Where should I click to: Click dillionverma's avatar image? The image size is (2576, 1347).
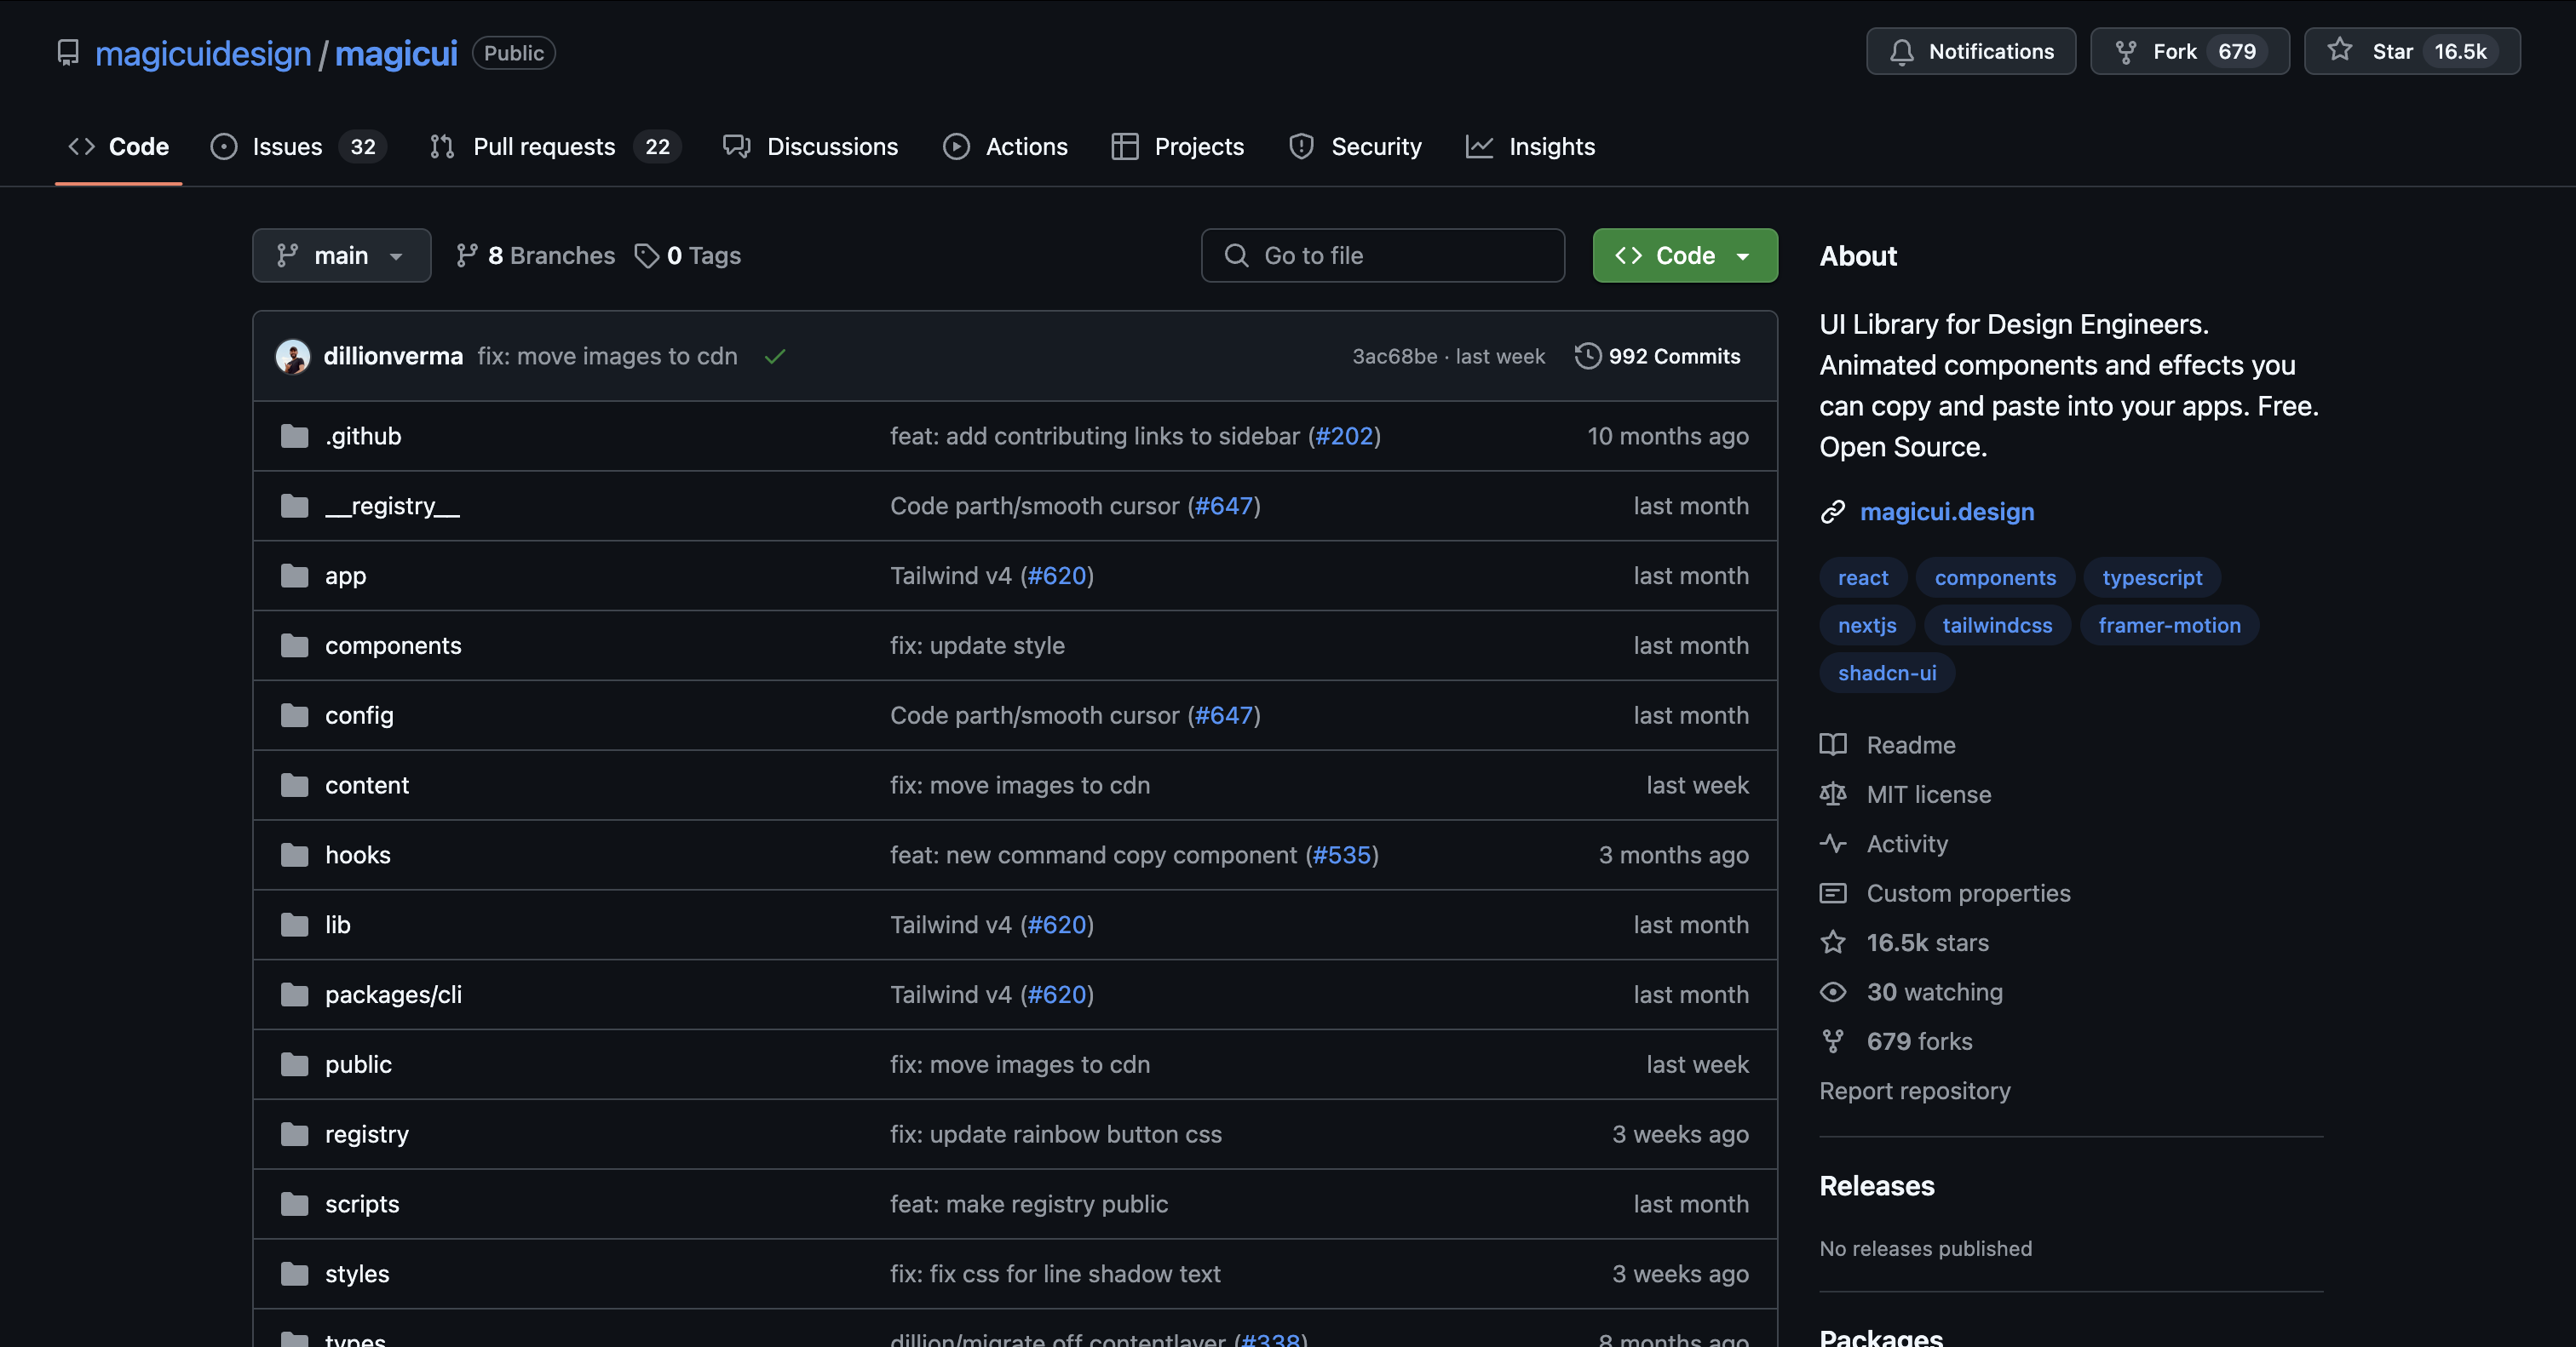pyautogui.click(x=292, y=357)
